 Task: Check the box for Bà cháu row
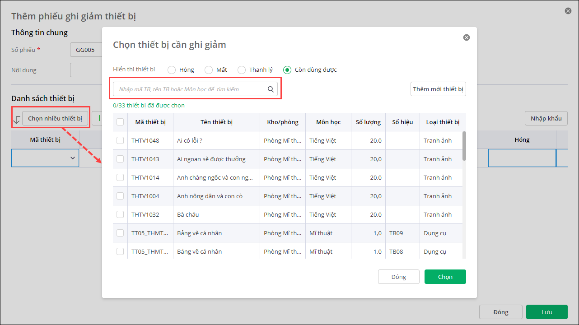tap(120, 214)
